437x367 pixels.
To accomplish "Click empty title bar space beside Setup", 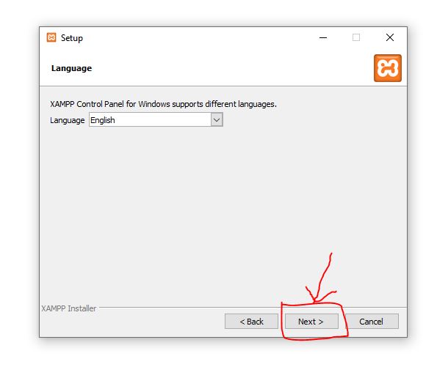I will pyautogui.click(x=195, y=37).
